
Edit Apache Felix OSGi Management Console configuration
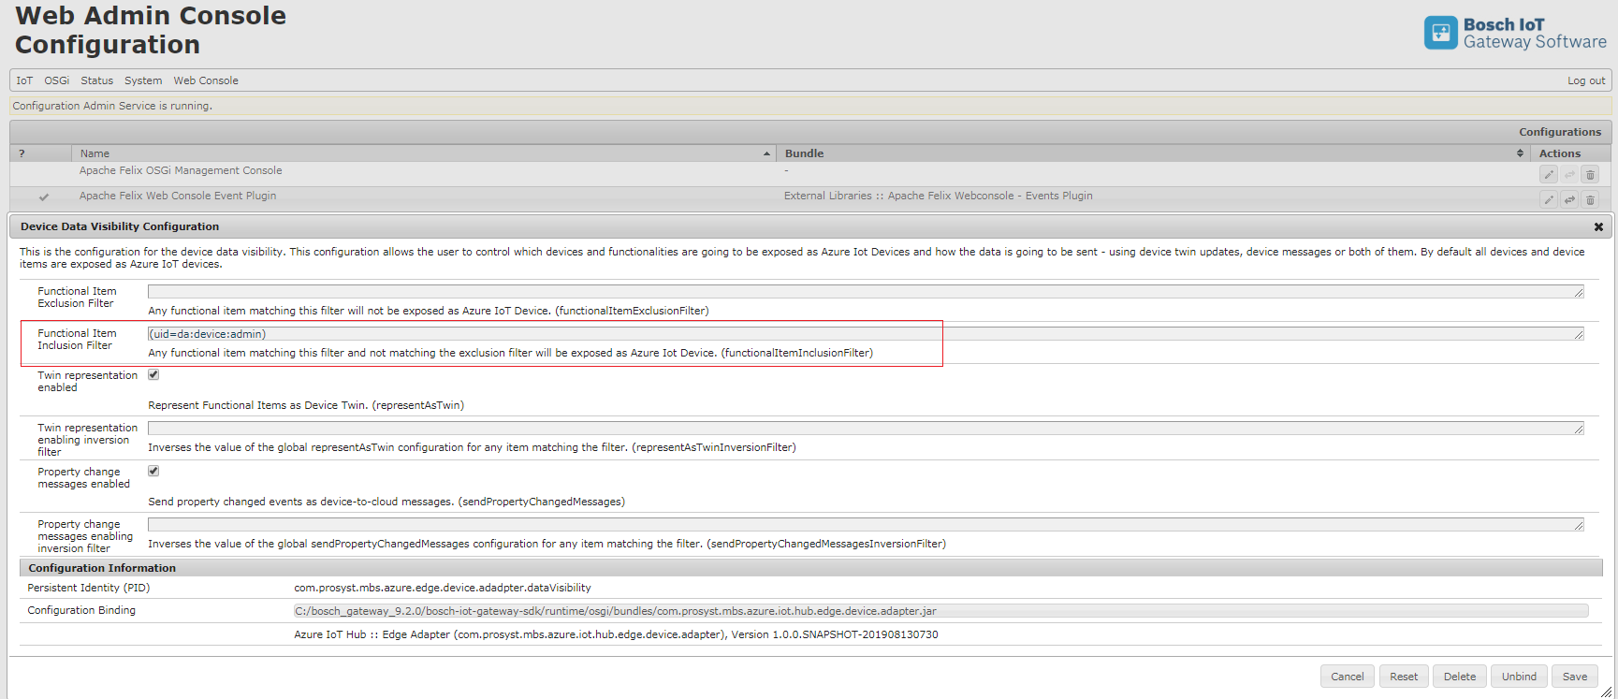(x=1549, y=175)
